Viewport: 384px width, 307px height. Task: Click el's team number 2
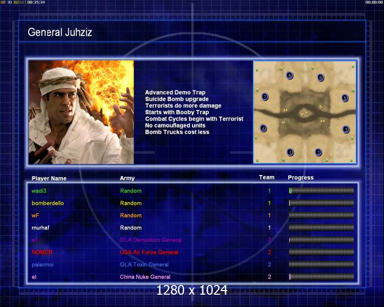coord(269,277)
